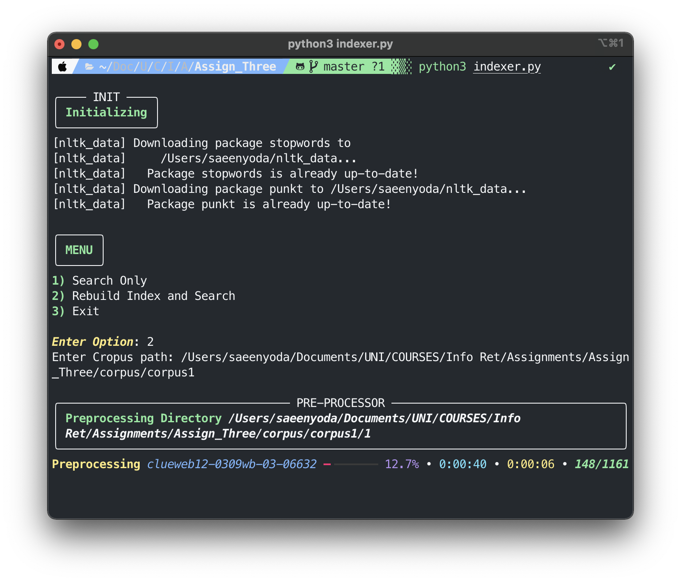Click the python3 command text
This screenshot has height=582, width=681.
pyautogui.click(x=442, y=67)
